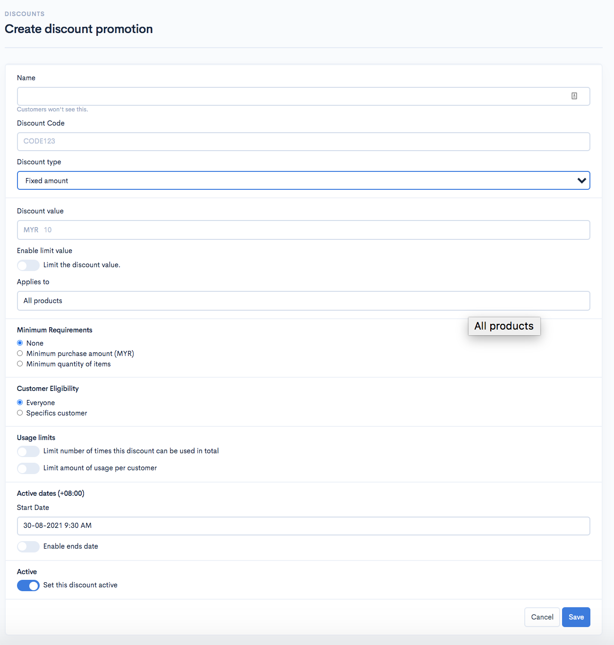Focus the Name input field

pos(303,96)
